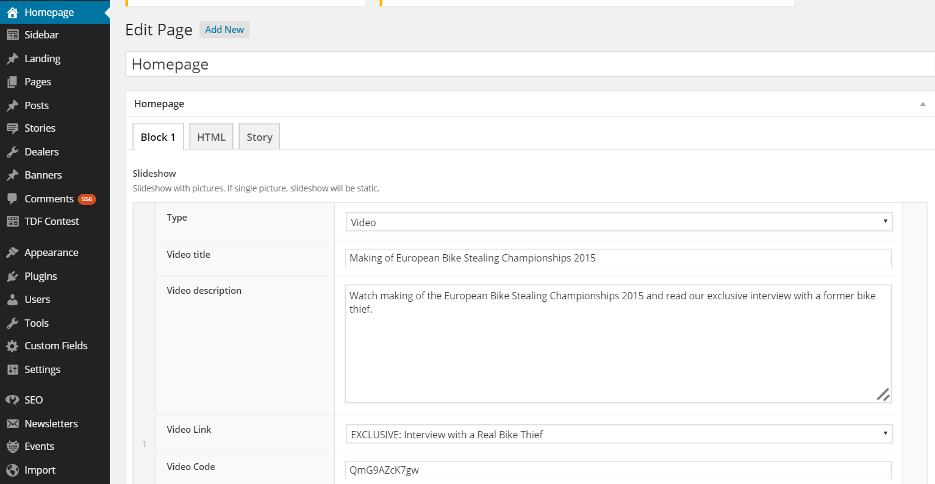Viewport: 935px width, 484px height.
Task: Click the Banners pushpin icon
Action: [x=12, y=175]
